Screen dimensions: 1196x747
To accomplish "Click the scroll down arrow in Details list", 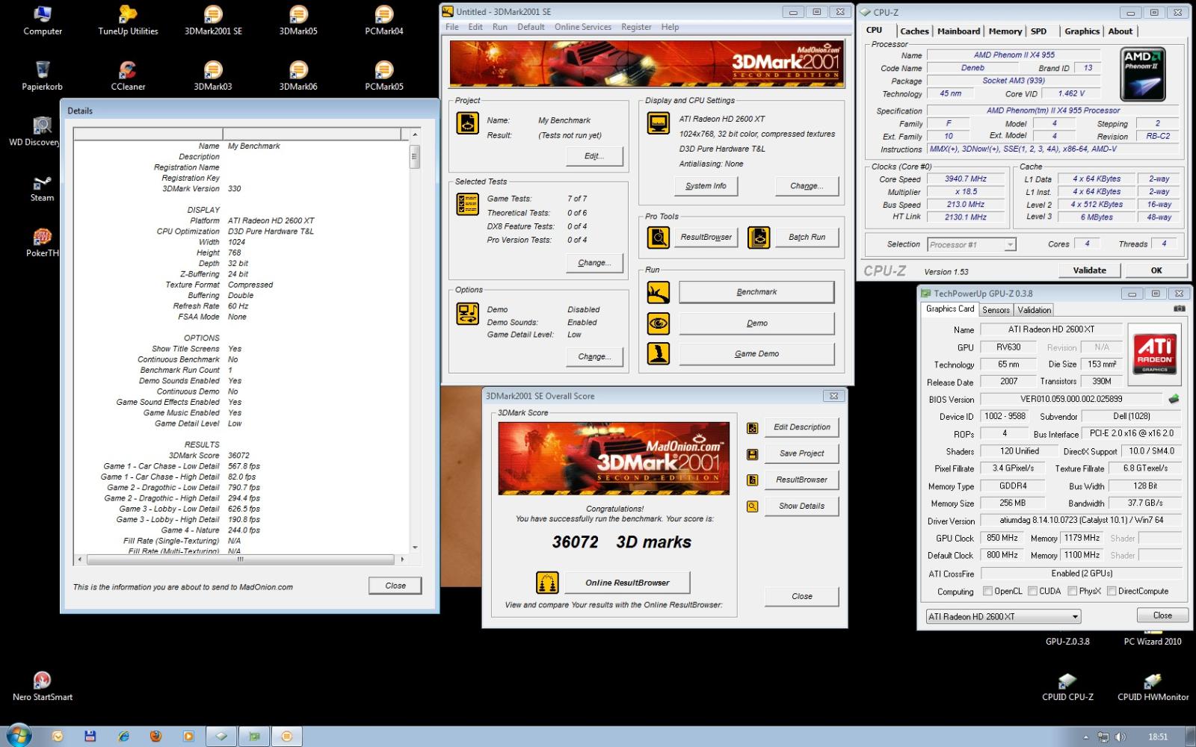I will tap(415, 548).
